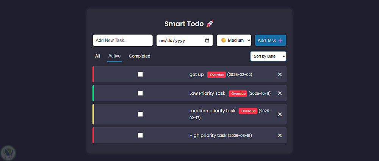The height and width of the screenshot is (161, 379).
Task: Mark Low Priority Task as complete
Action: coord(140,93)
